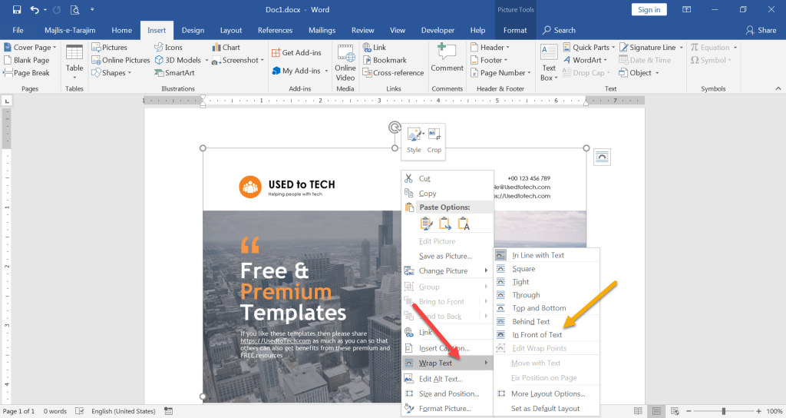This screenshot has width=786, height=418.
Task: Insert SmartArt graphic
Action: click(174, 73)
